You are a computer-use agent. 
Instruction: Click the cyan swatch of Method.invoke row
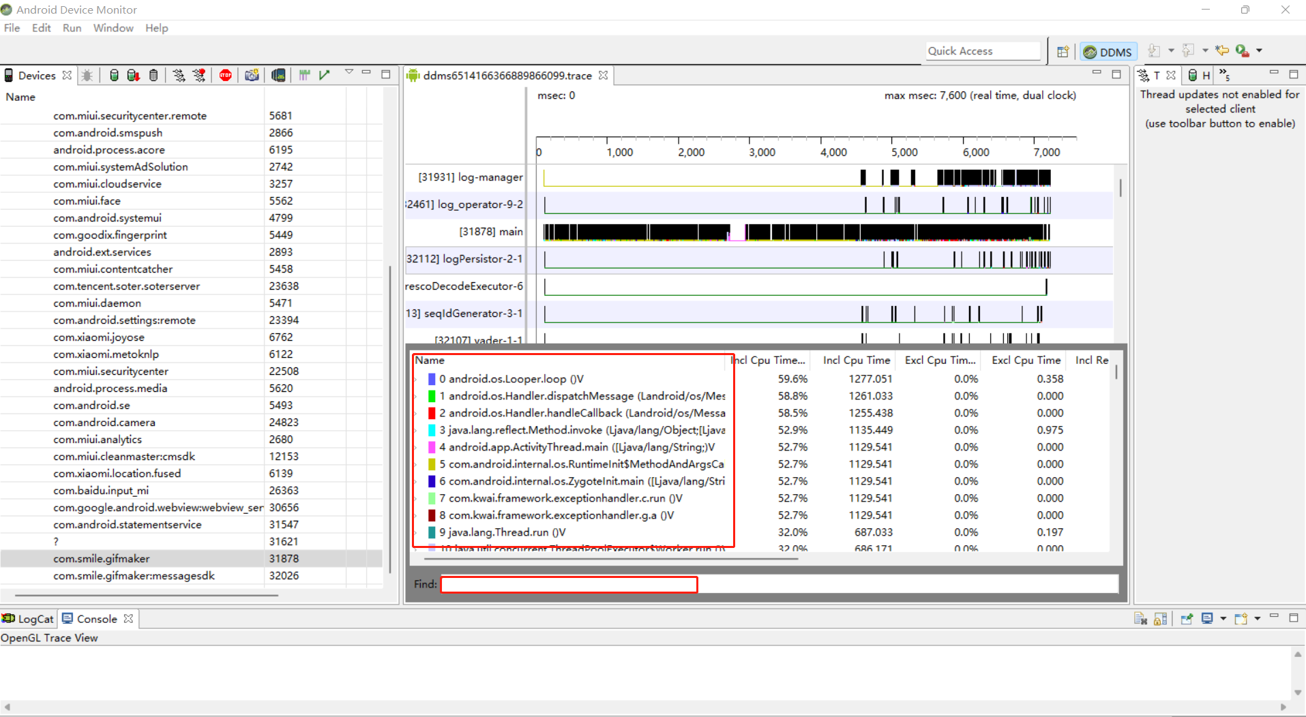click(x=432, y=430)
